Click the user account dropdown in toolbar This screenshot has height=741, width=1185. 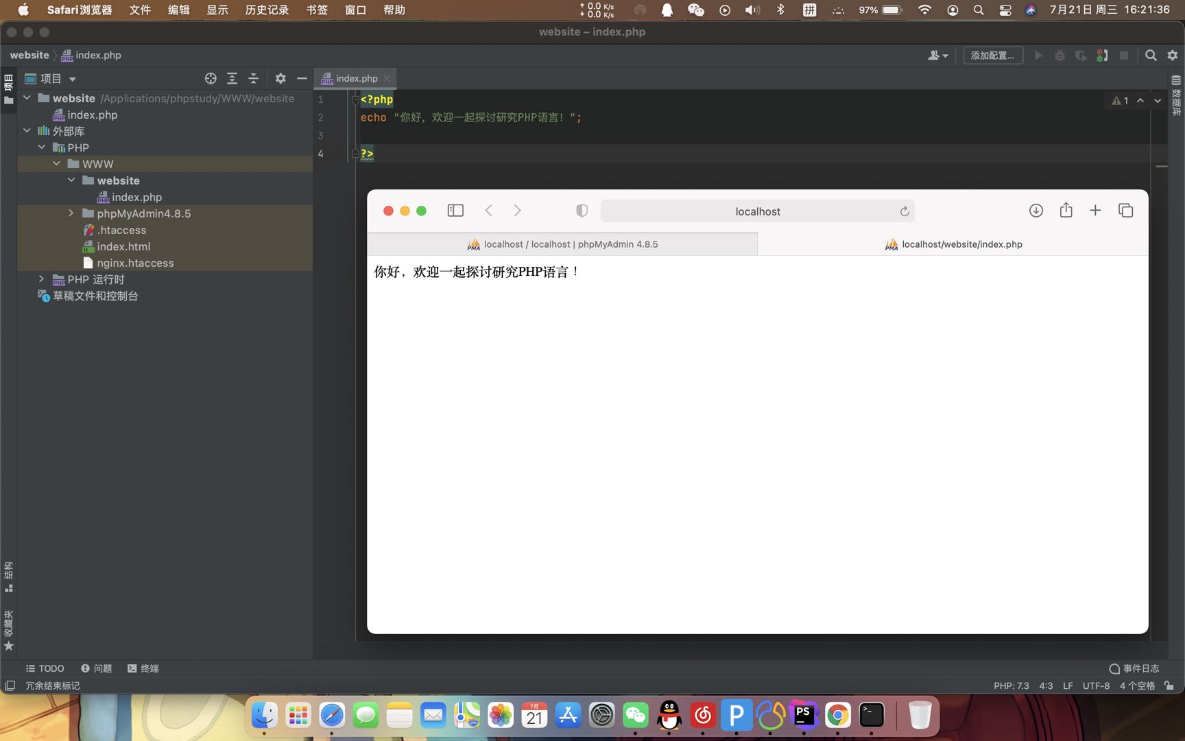pos(937,56)
